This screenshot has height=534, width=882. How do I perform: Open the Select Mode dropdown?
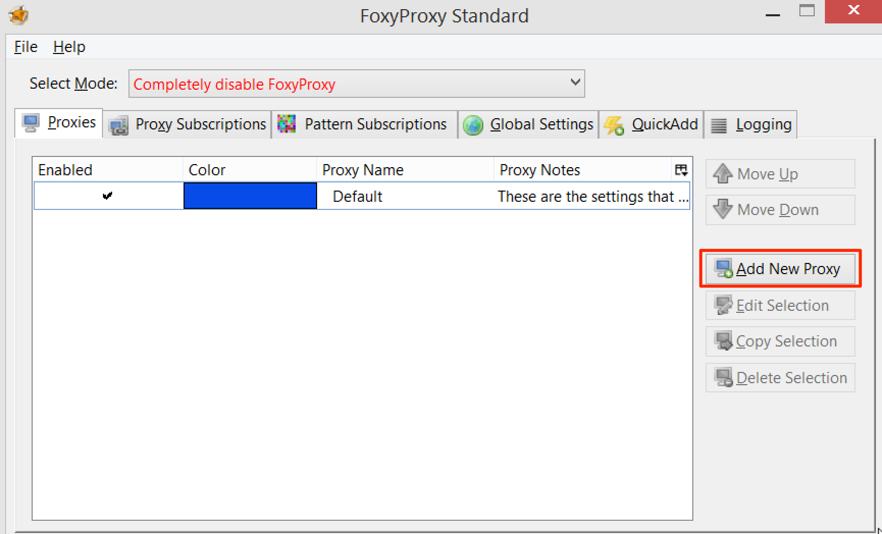click(x=356, y=84)
